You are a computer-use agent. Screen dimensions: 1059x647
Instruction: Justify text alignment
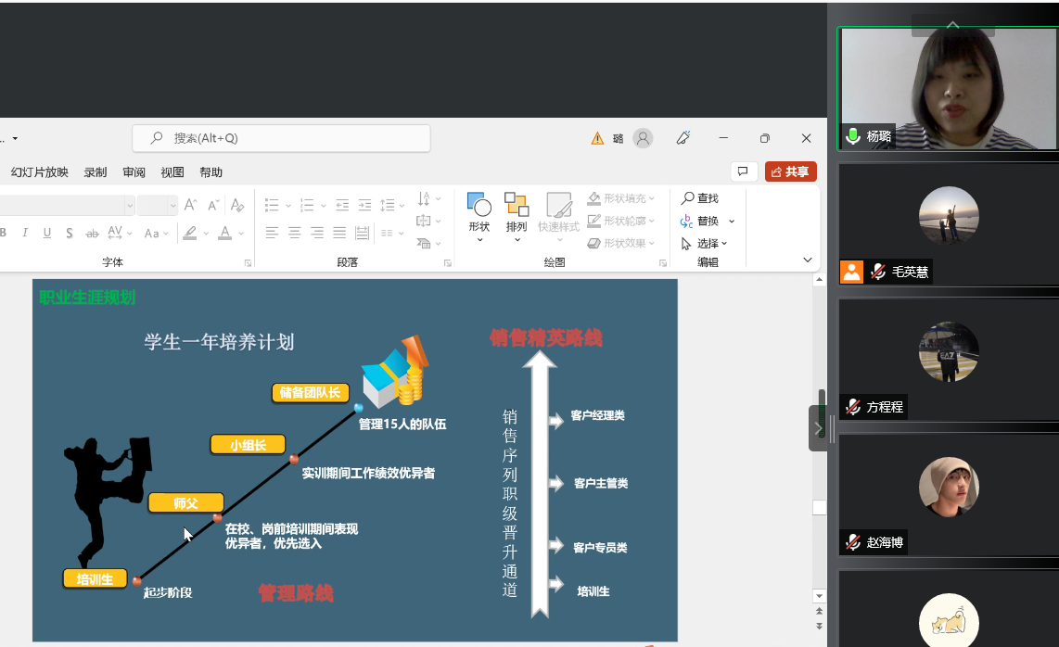tap(339, 233)
